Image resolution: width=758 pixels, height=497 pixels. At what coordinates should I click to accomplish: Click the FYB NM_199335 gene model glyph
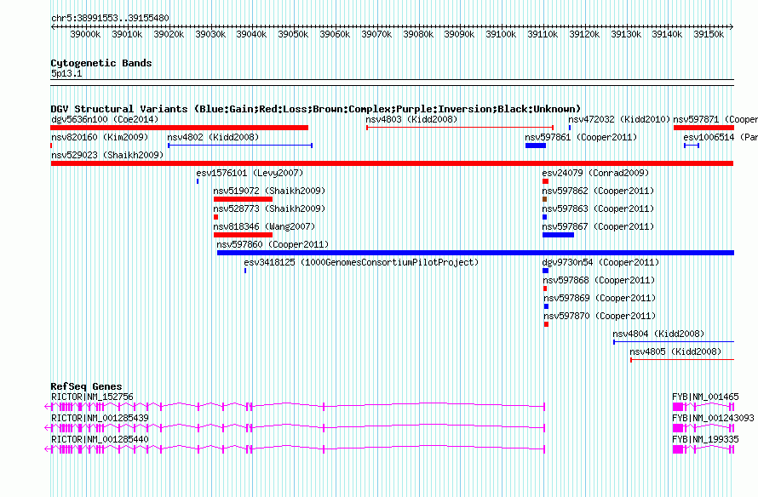coord(703,449)
